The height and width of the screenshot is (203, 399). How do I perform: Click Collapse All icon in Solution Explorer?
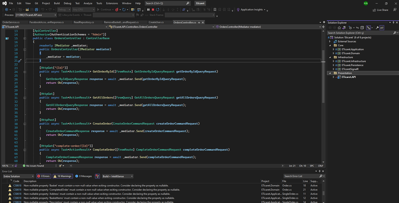(x=362, y=28)
